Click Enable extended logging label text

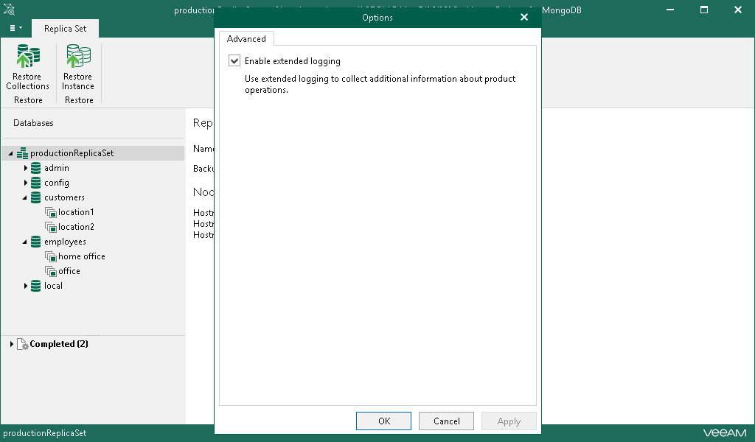[x=292, y=61]
